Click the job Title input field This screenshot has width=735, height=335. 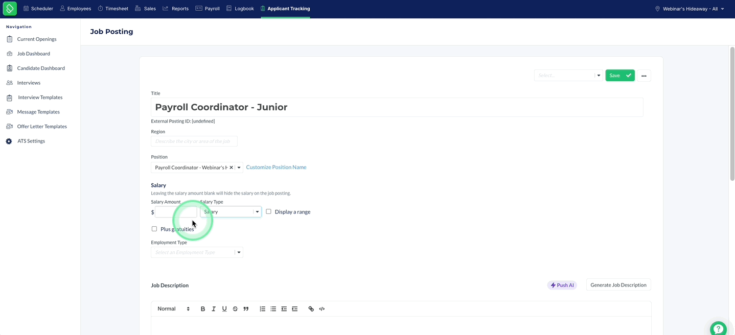click(x=397, y=107)
